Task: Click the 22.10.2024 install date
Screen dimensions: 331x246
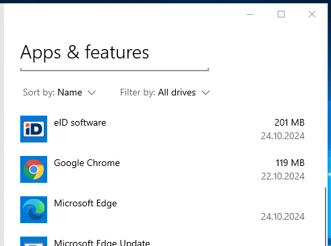Action: click(x=282, y=176)
